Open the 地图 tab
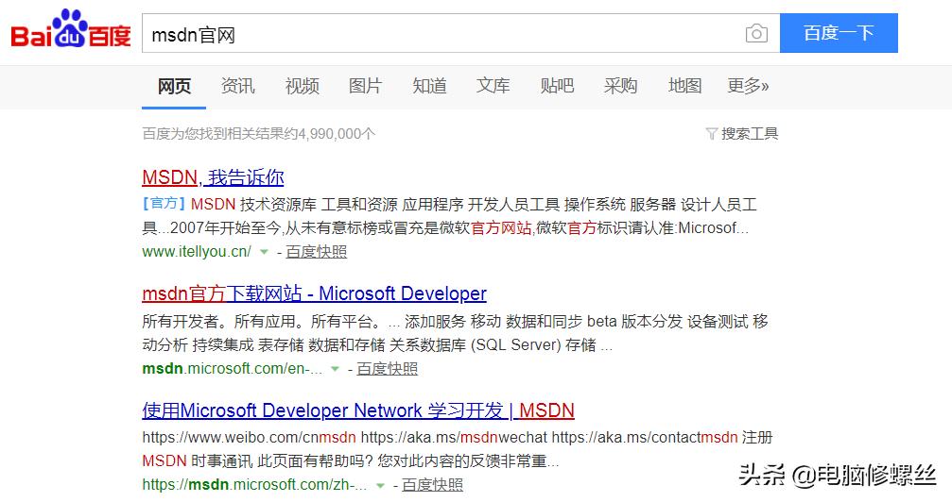This screenshot has width=952, height=502. pos(684,86)
